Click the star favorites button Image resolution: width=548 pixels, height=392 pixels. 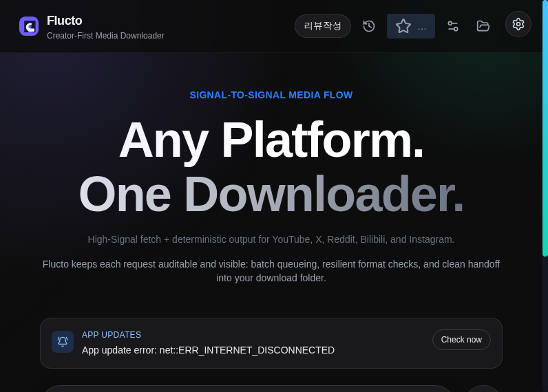point(410,26)
